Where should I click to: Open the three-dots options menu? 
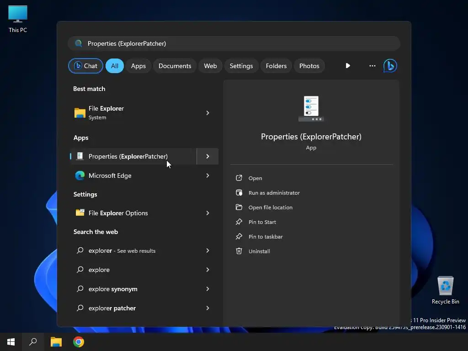[x=372, y=66]
